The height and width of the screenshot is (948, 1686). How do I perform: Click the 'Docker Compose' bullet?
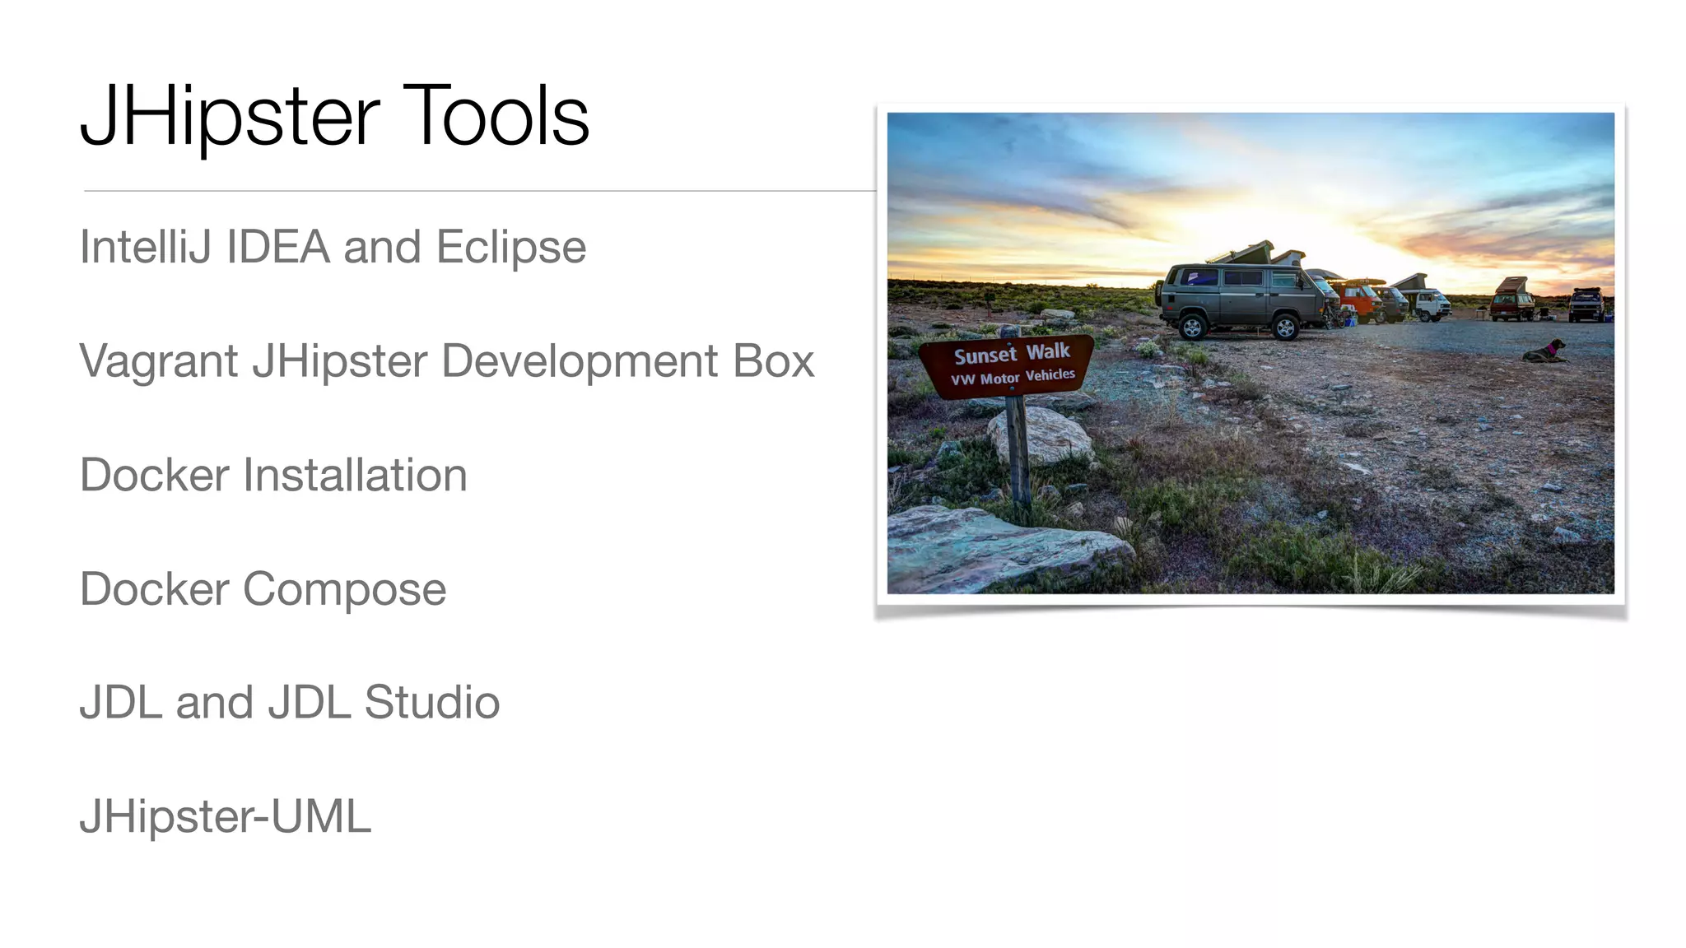point(263,589)
